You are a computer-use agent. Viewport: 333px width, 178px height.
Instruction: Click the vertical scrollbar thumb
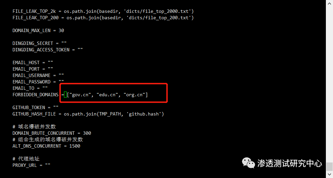(329, 167)
